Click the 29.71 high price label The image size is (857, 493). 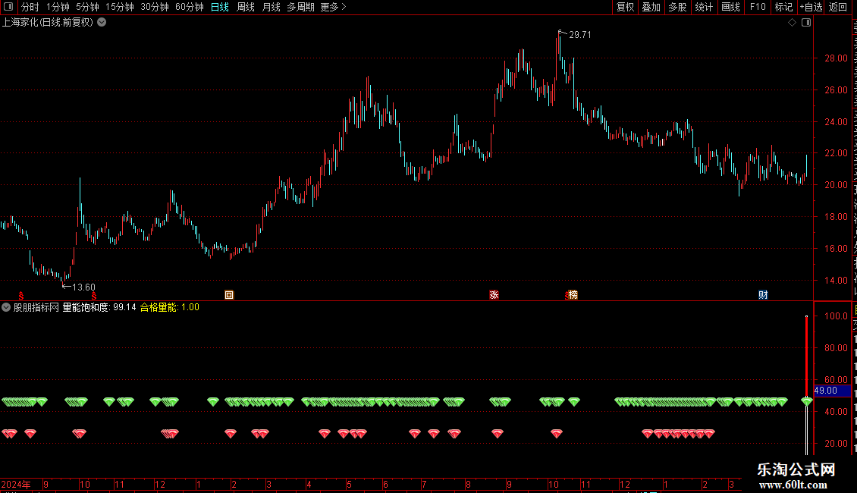[580, 34]
